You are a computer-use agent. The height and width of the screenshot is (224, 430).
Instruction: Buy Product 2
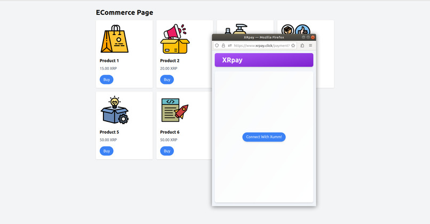(167, 80)
